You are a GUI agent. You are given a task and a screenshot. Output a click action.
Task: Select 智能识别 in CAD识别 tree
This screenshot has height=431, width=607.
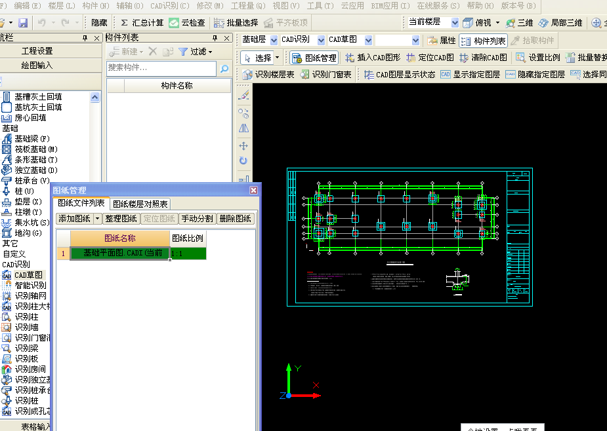click(25, 286)
